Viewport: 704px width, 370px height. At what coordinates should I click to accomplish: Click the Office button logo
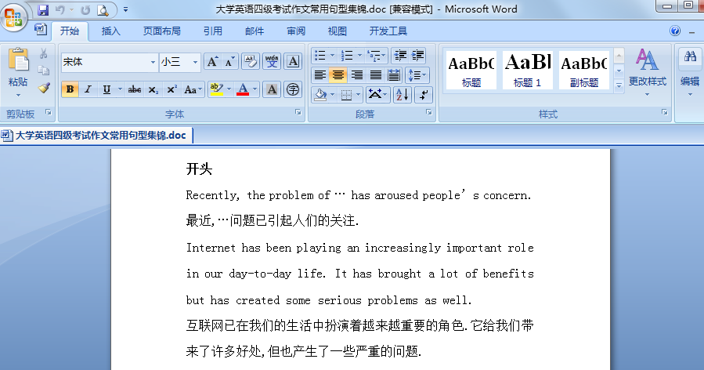(x=13, y=17)
